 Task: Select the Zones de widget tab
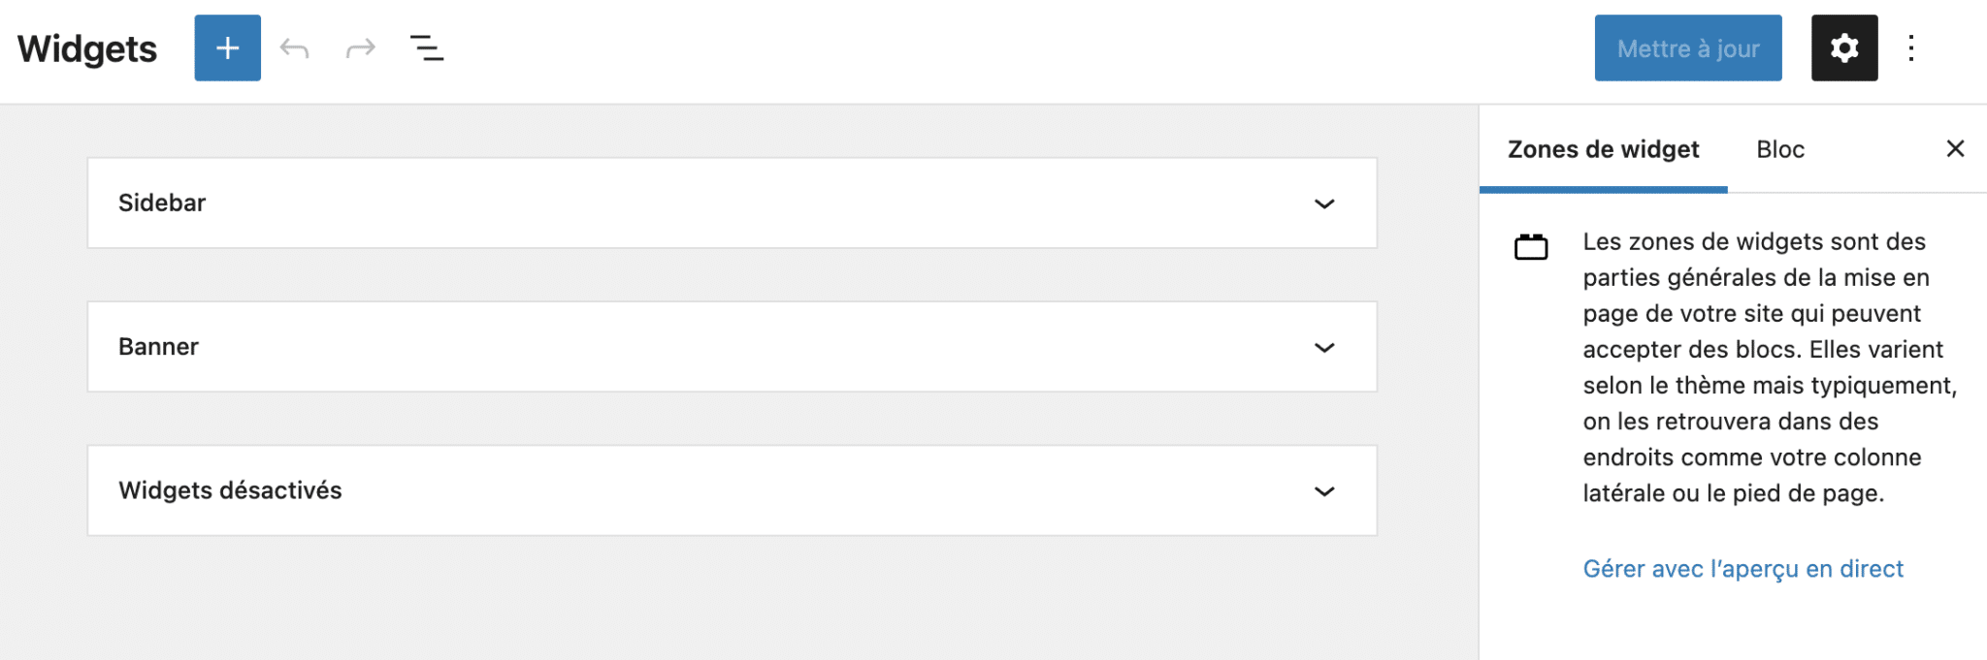click(x=1603, y=148)
